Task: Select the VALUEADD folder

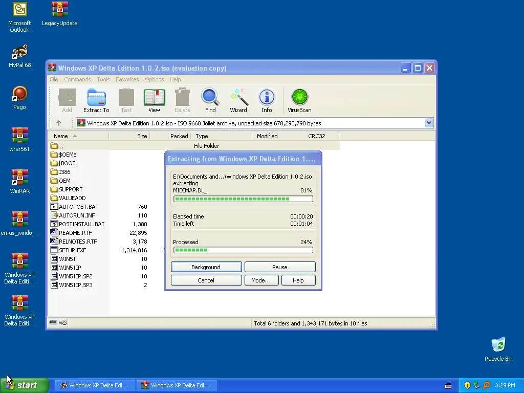Action: pyautogui.click(x=68, y=198)
